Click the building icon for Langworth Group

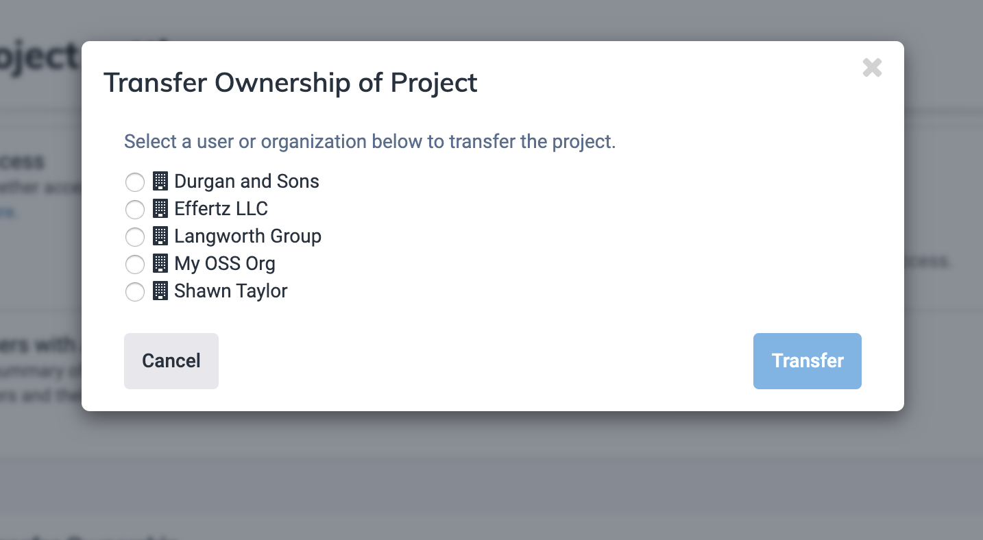click(160, 236)
